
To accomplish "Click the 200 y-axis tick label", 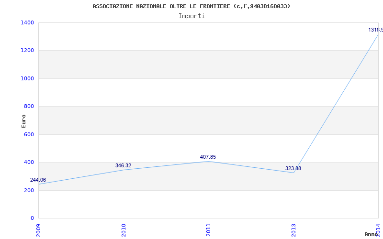I will (x=29, y=190).
